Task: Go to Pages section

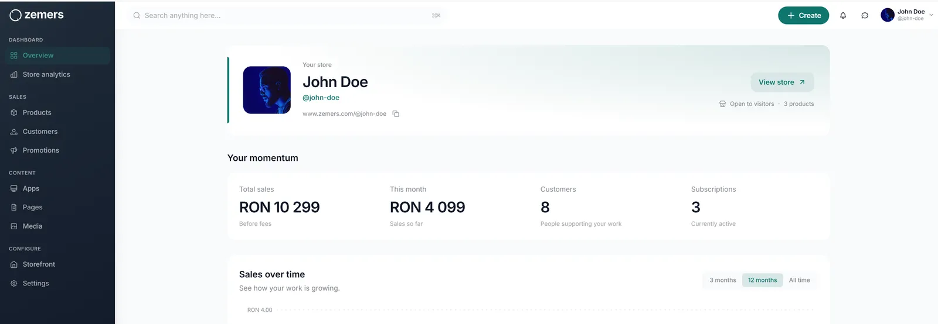Action: 57,207
